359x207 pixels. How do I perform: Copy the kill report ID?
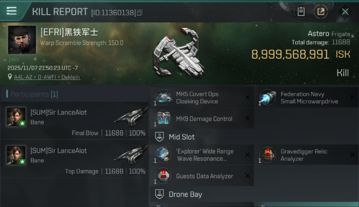click(x=140, y=12)
